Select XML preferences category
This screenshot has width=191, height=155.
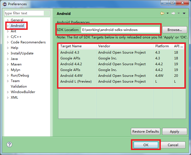point(14,98)
